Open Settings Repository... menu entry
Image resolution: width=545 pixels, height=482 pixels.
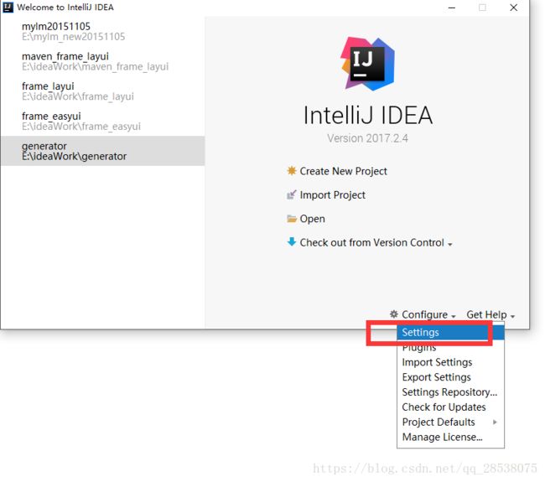point(450,392)
